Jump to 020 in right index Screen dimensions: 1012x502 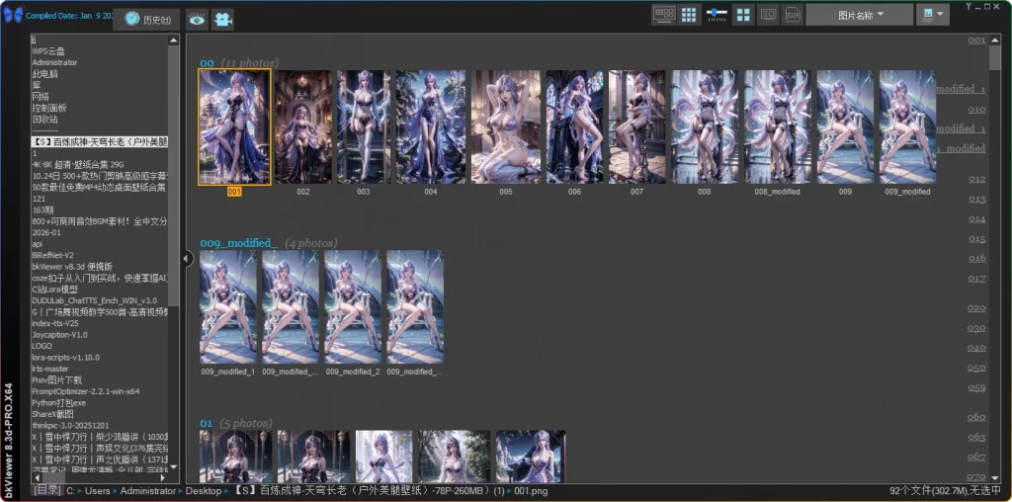975,307
